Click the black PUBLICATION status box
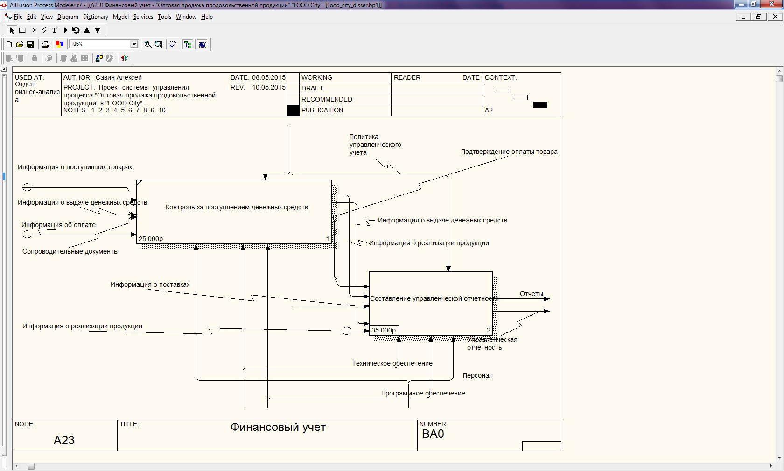 click(293, 111)
